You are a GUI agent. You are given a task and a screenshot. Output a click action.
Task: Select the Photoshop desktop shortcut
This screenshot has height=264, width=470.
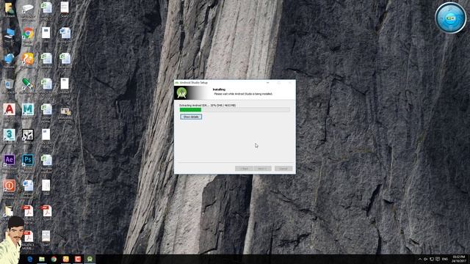pyautogui.click(x=28, y=160)
